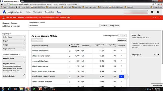This screenshot has height=91, width=163.
Task: Open Targeting help question mark
Action: 10,34
